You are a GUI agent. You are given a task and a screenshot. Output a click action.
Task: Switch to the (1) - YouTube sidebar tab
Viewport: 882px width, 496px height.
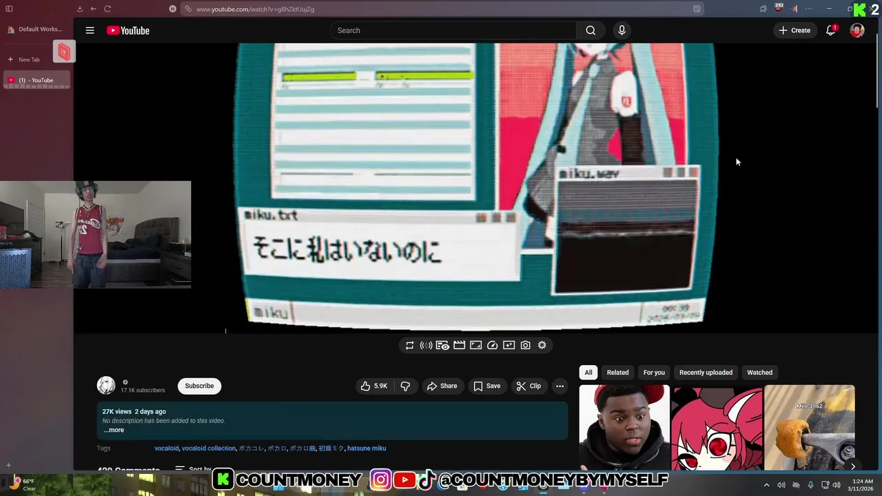pos(37,81)
